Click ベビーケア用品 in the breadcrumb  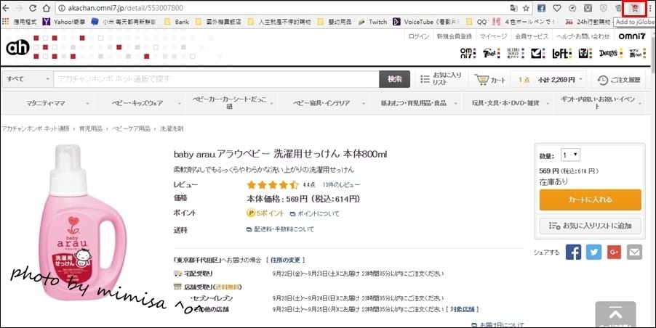tap(131, 128)
